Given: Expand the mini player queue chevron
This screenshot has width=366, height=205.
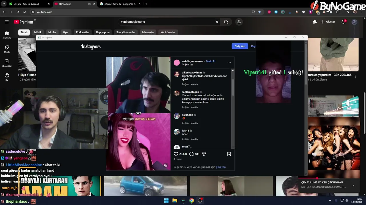Looking at the screenshot, I should 353,186.
